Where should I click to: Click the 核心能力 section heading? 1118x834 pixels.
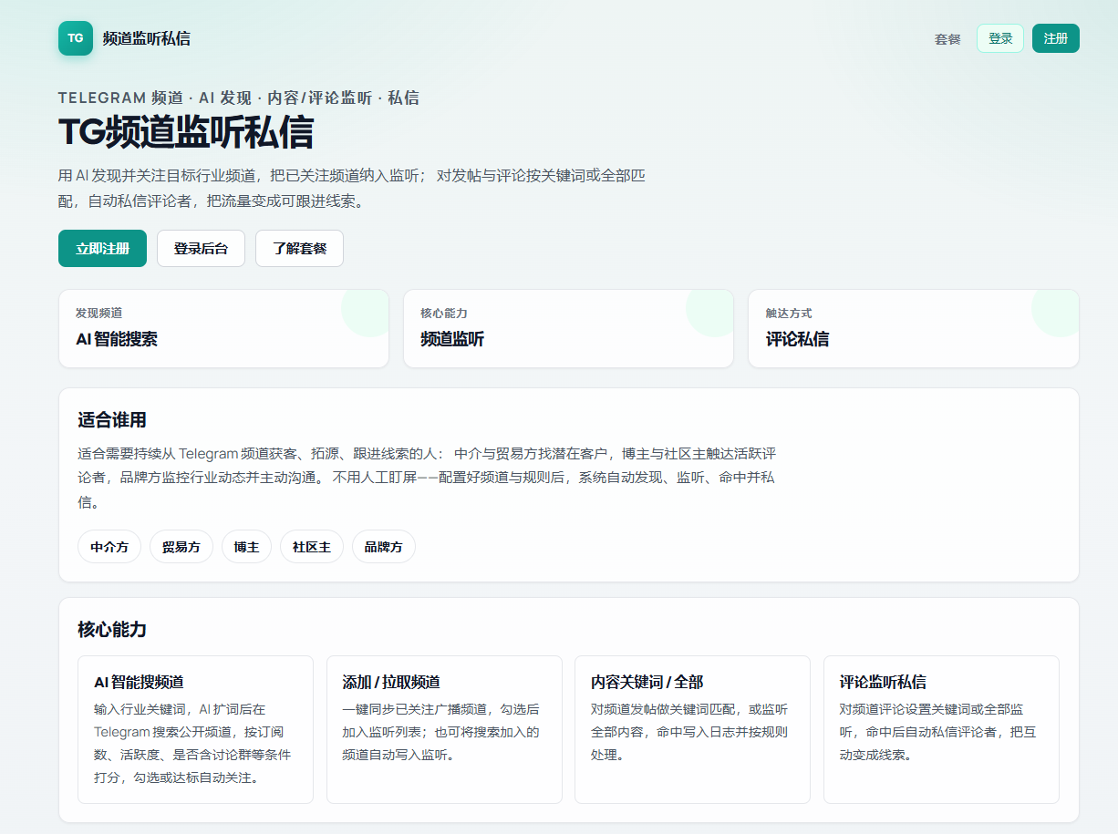pos(112,630)
